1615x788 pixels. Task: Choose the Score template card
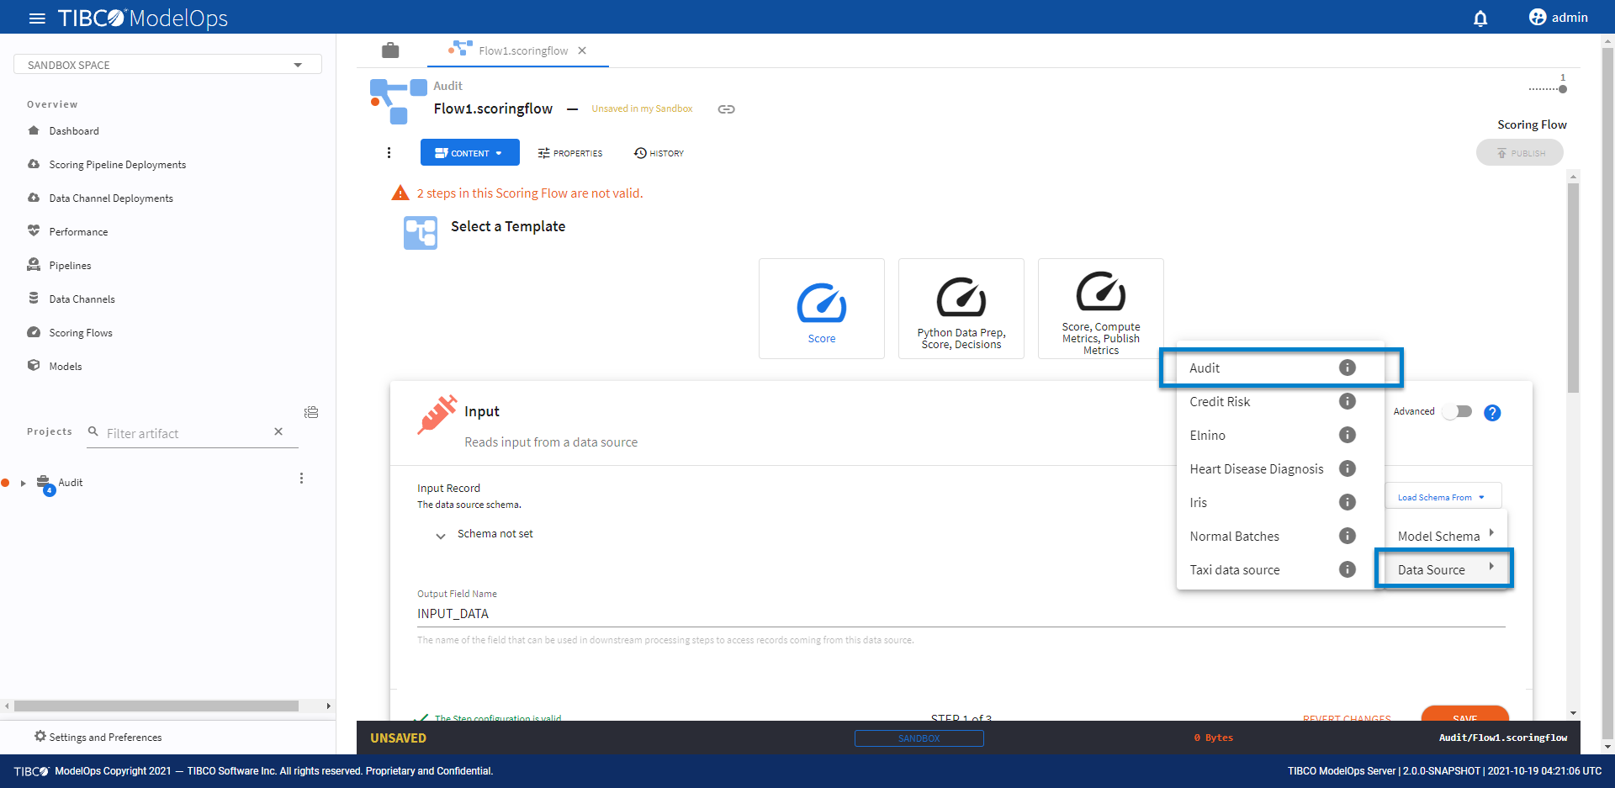(822, 309)
